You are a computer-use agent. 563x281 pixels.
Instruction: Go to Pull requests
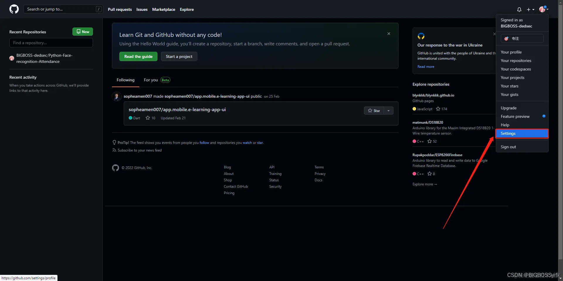tap(120, 9)
